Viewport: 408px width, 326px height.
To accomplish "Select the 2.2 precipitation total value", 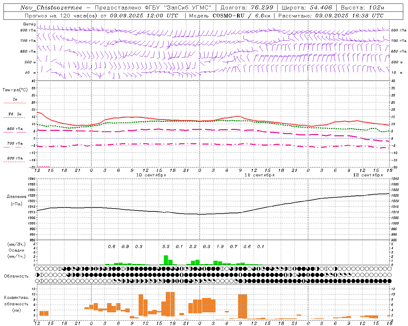I will (193, 246).
